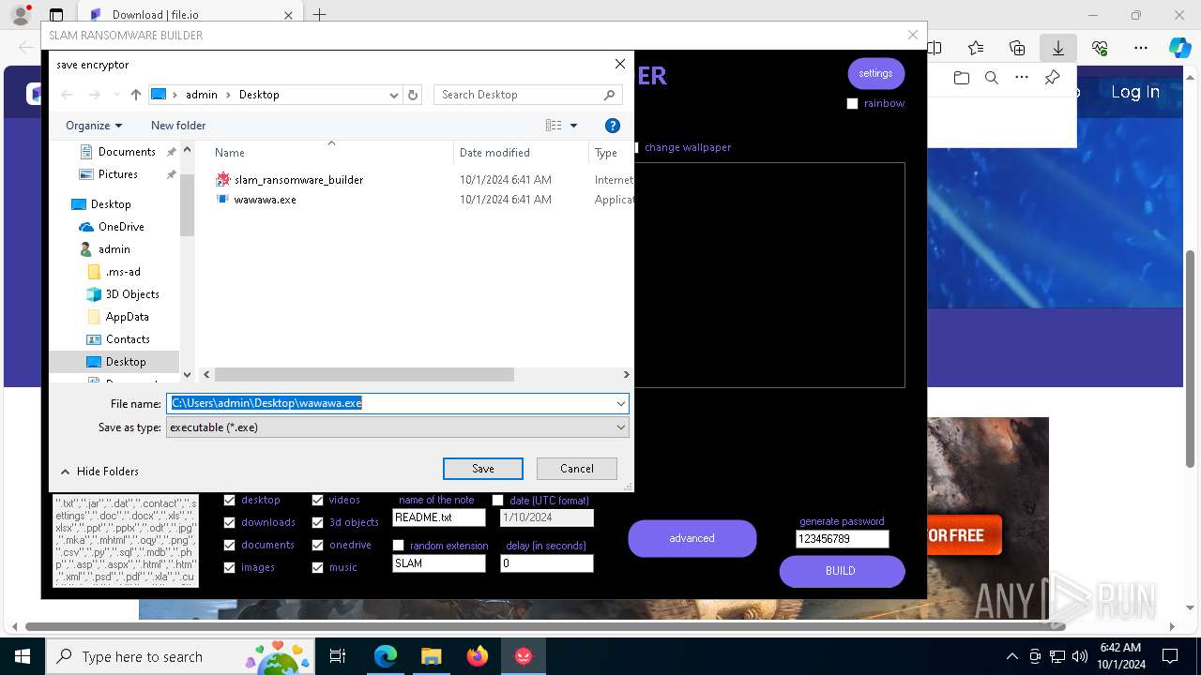Click the Cancel button
The width and height of the screenshot is (1201, 675).
coord(577,469)
